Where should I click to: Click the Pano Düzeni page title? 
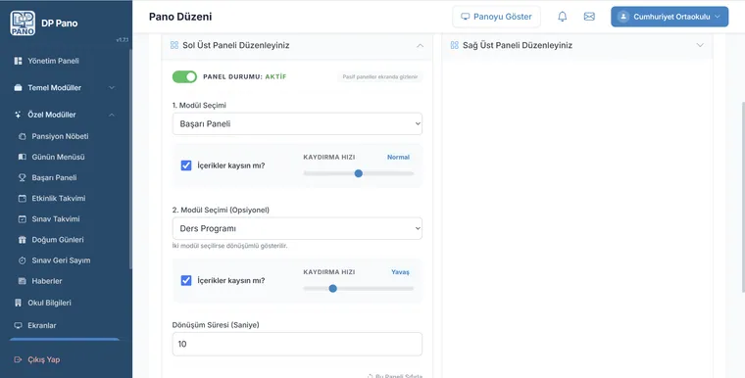click(180, 17)
